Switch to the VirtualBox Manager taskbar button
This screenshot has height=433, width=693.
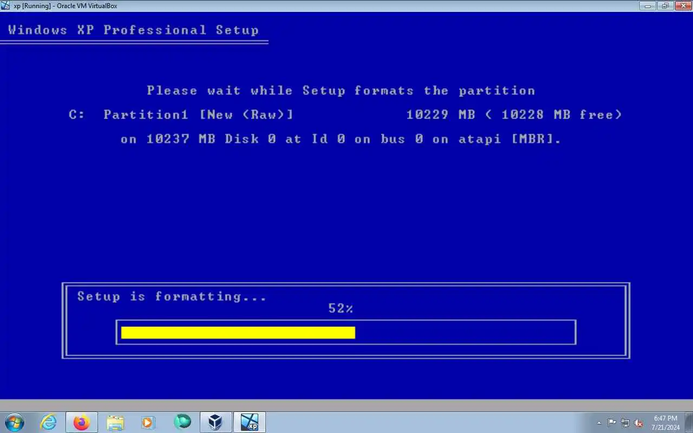(x=216, y=422)
